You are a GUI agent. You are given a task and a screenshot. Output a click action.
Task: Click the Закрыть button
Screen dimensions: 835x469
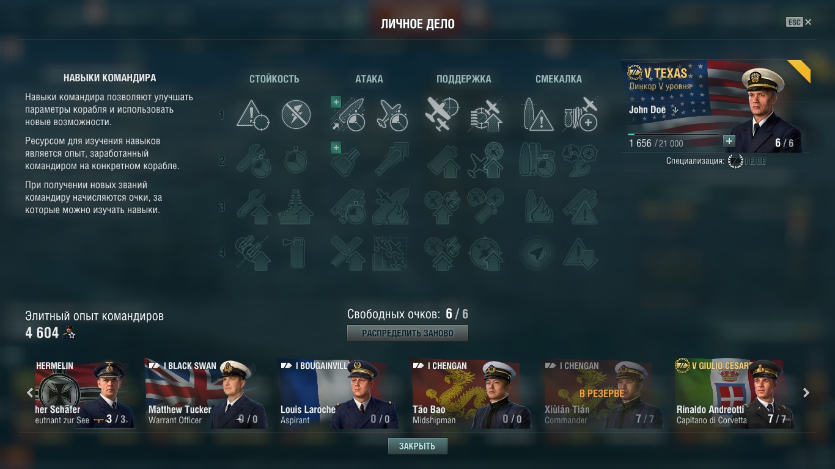coord(417,446)
